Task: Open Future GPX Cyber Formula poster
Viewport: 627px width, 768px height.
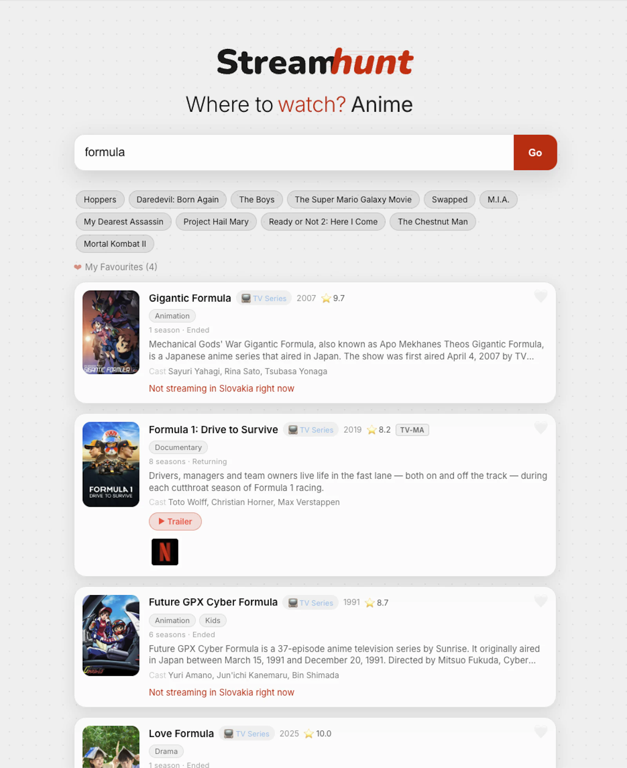Action: pos(111,635)
